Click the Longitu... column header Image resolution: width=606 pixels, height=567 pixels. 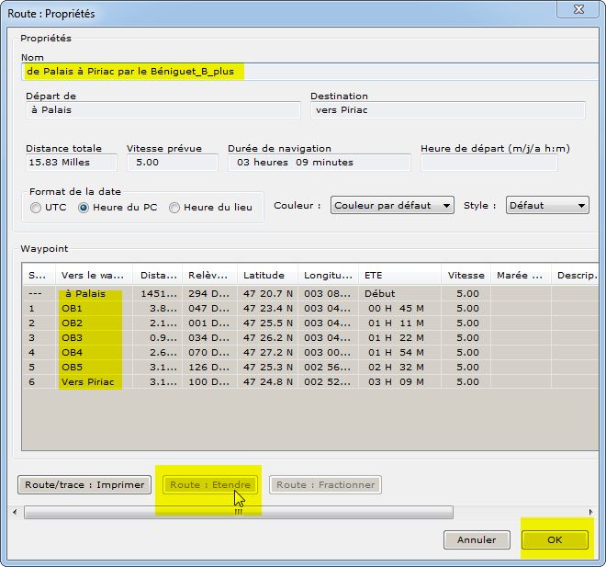(x=328, y=276)
